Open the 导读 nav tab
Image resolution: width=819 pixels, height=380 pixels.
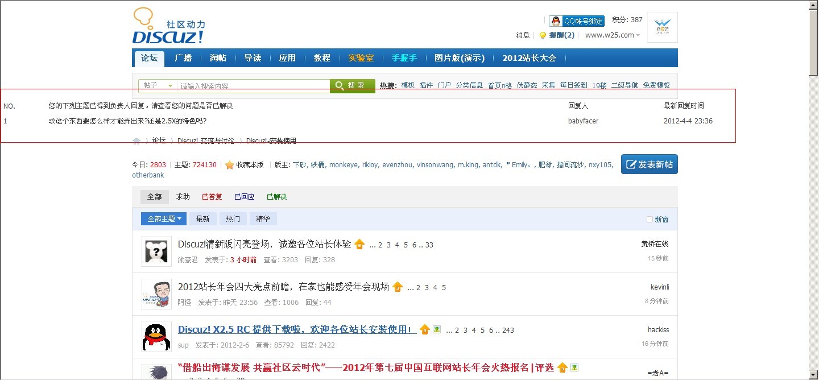click(x=253, y=58)
